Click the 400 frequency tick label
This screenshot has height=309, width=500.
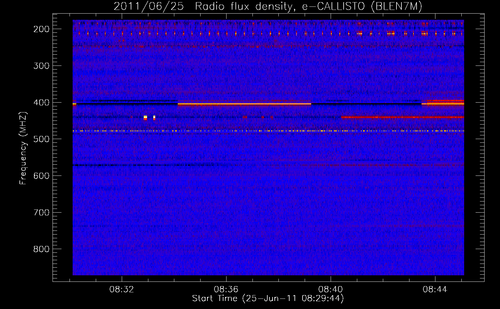click(41, 103)
